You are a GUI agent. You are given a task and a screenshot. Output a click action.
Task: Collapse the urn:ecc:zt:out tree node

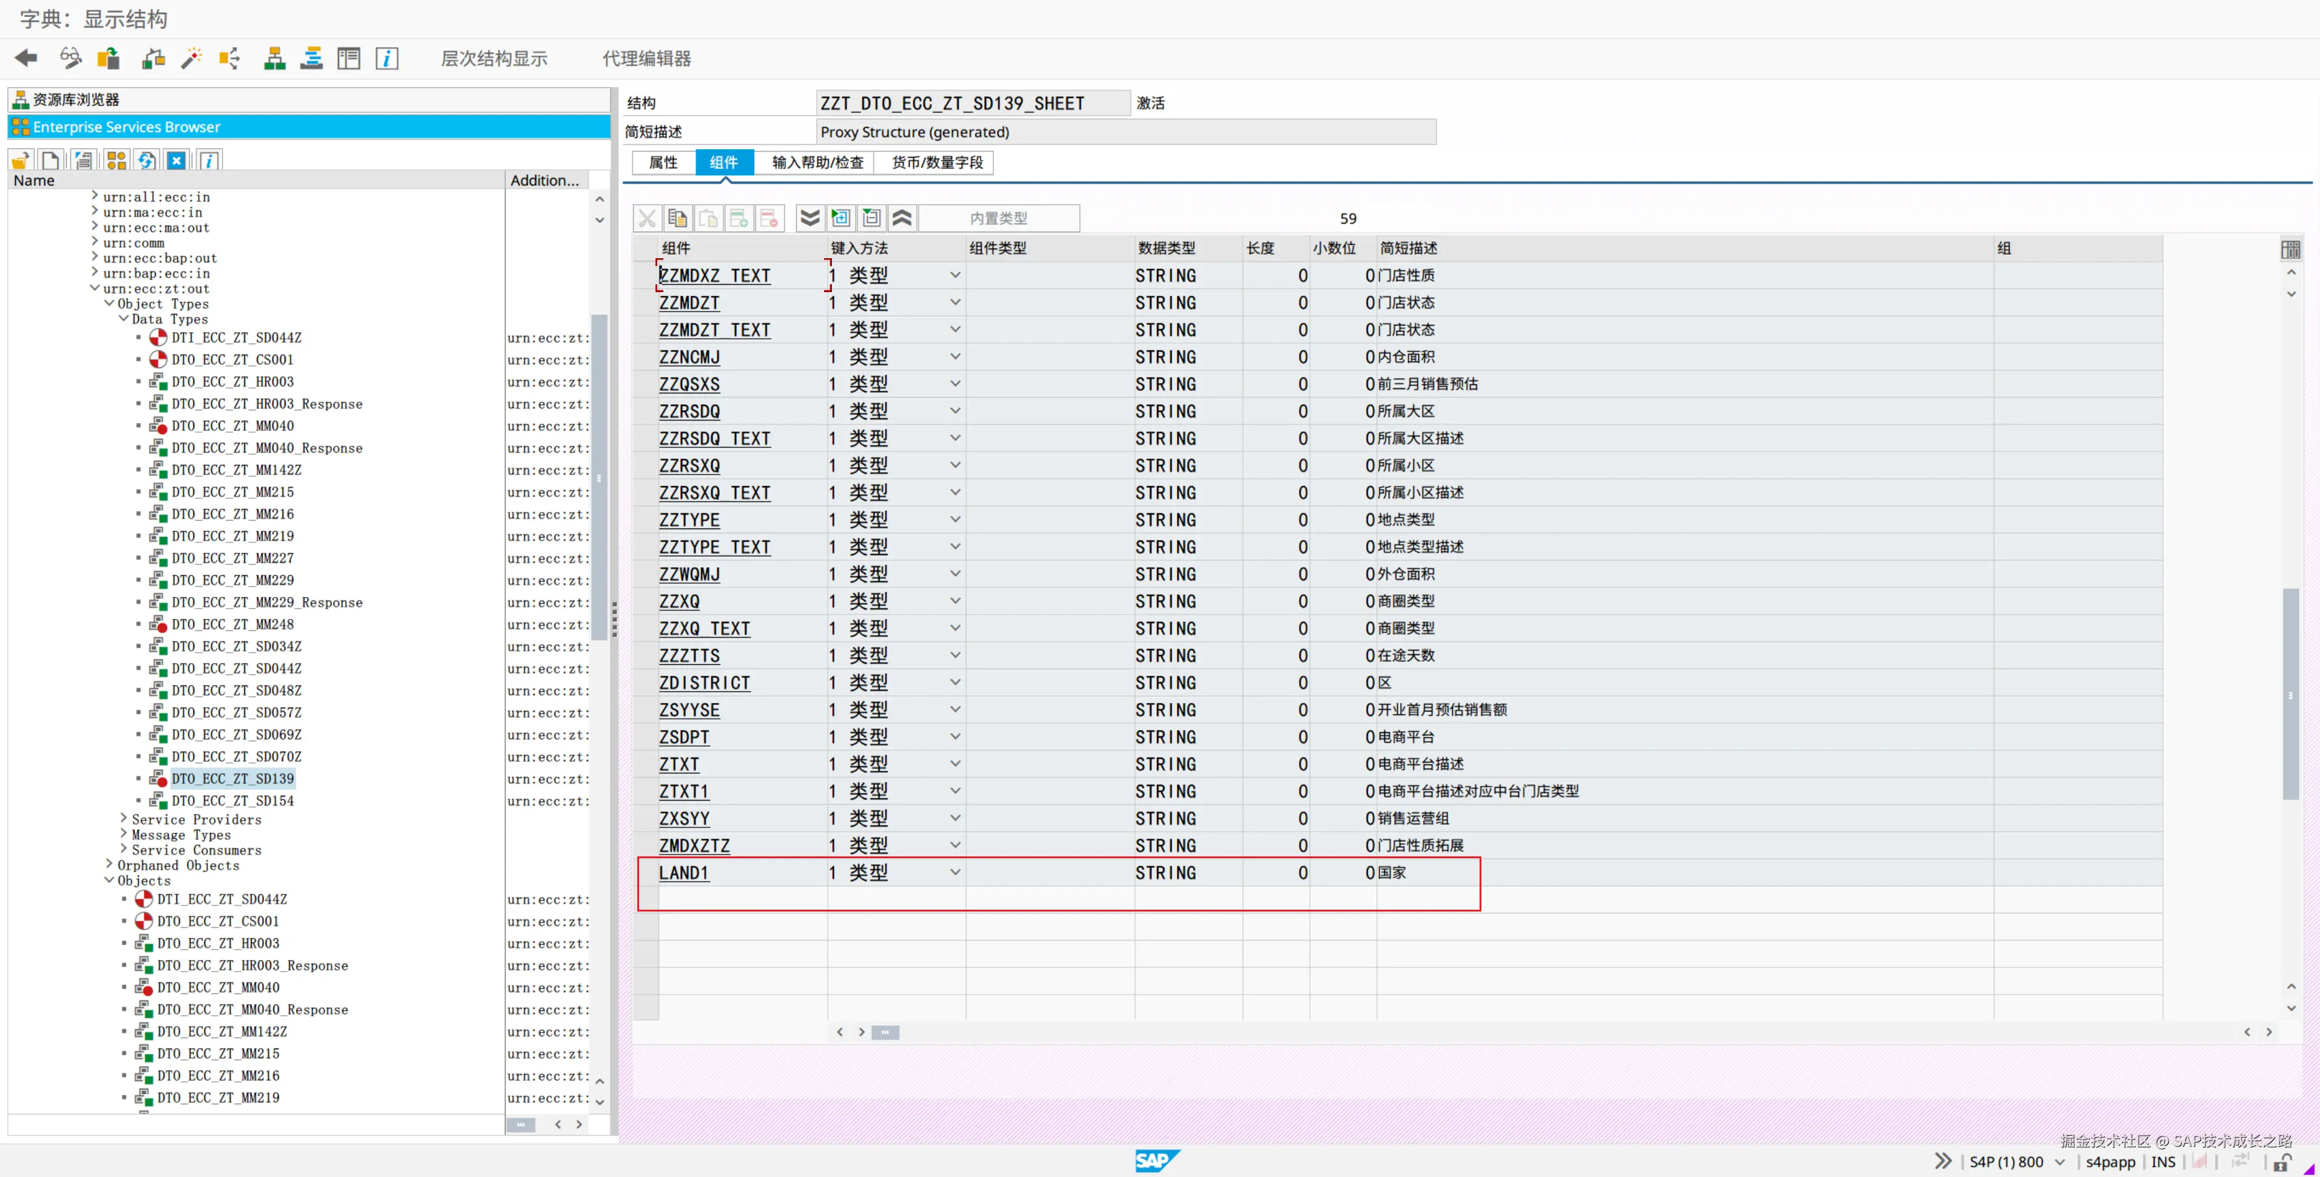point(95,289)
